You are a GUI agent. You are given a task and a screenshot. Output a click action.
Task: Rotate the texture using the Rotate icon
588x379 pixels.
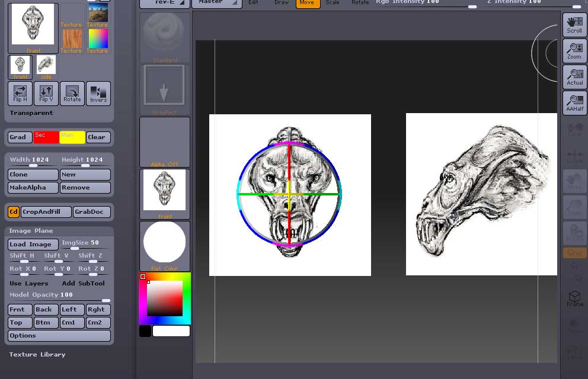(x=72, y=93)
